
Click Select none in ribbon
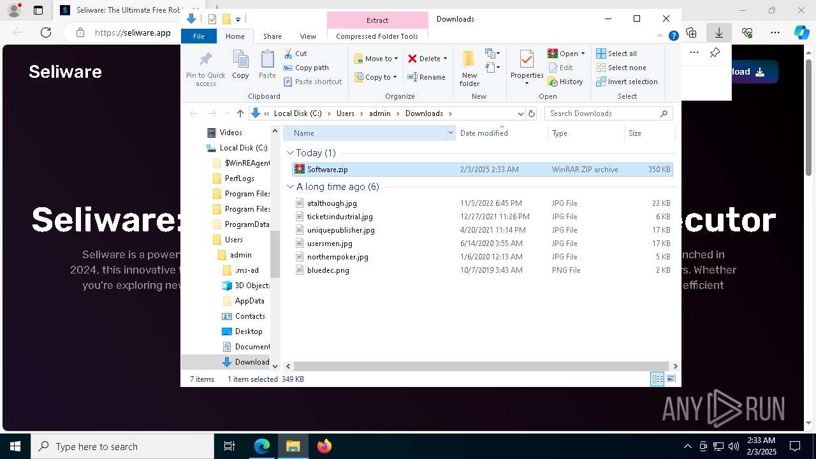(x=622, y=68)
